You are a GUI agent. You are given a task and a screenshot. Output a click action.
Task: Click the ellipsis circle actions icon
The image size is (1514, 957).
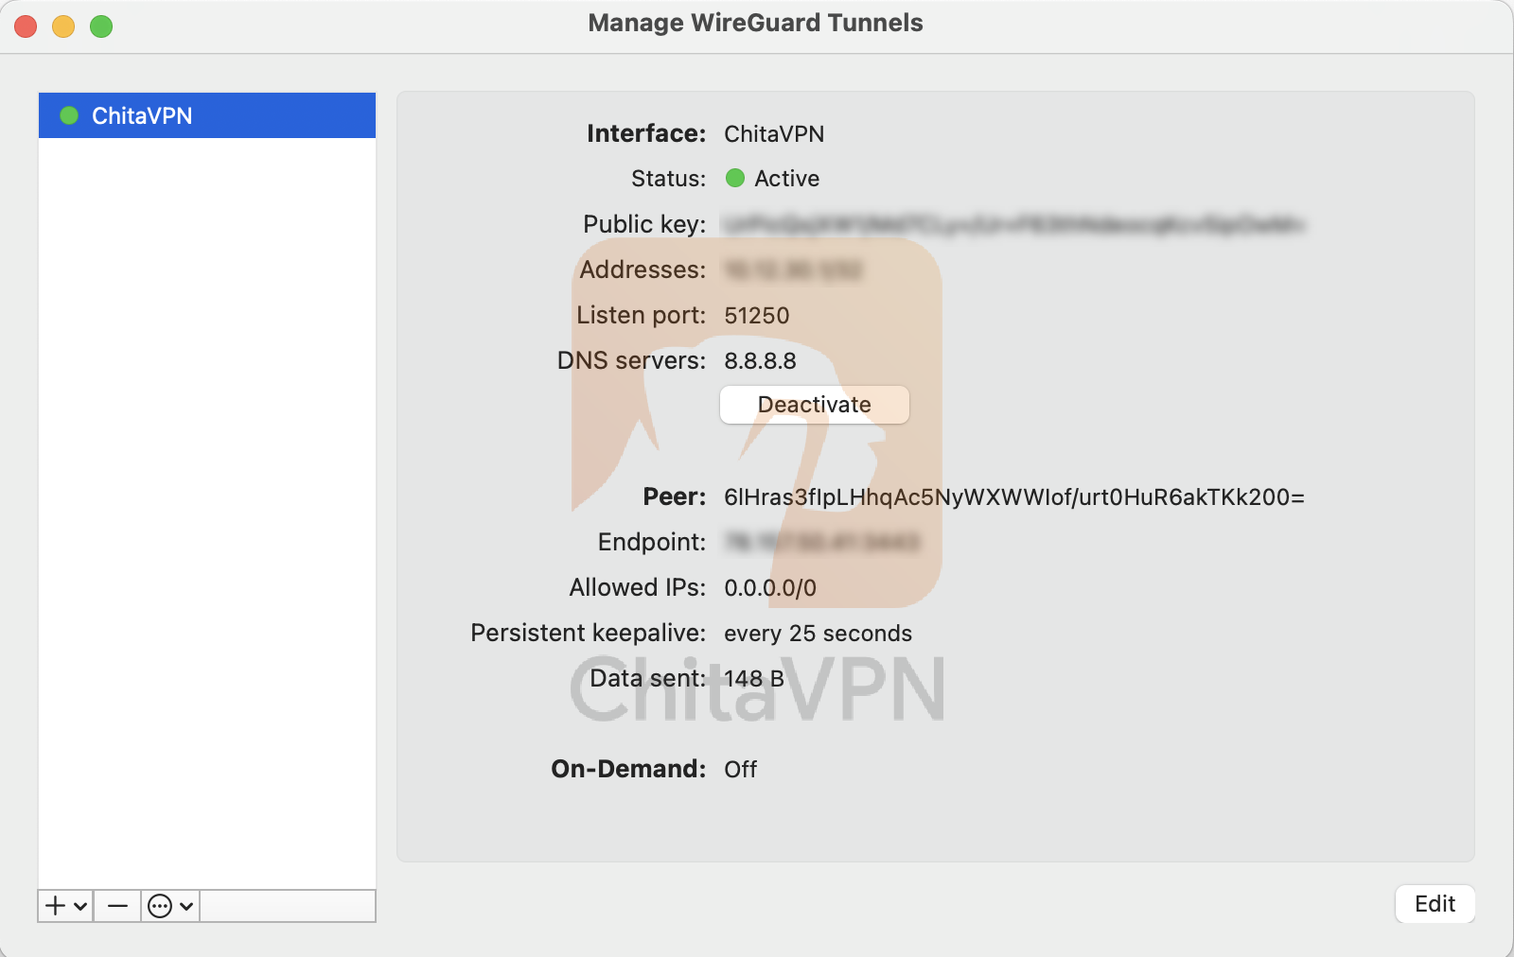click(x=161, y=906)
